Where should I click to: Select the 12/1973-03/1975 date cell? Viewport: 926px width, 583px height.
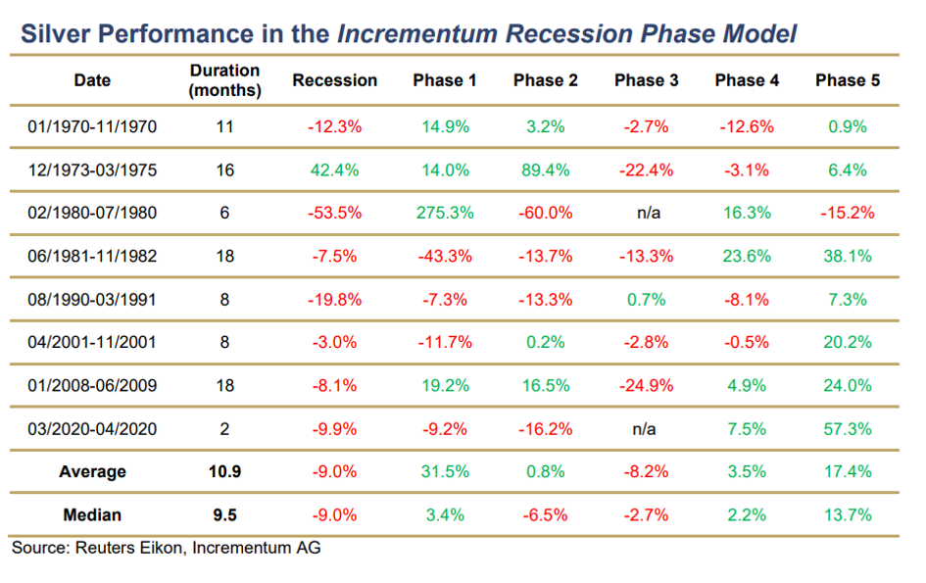pos(92,170)
